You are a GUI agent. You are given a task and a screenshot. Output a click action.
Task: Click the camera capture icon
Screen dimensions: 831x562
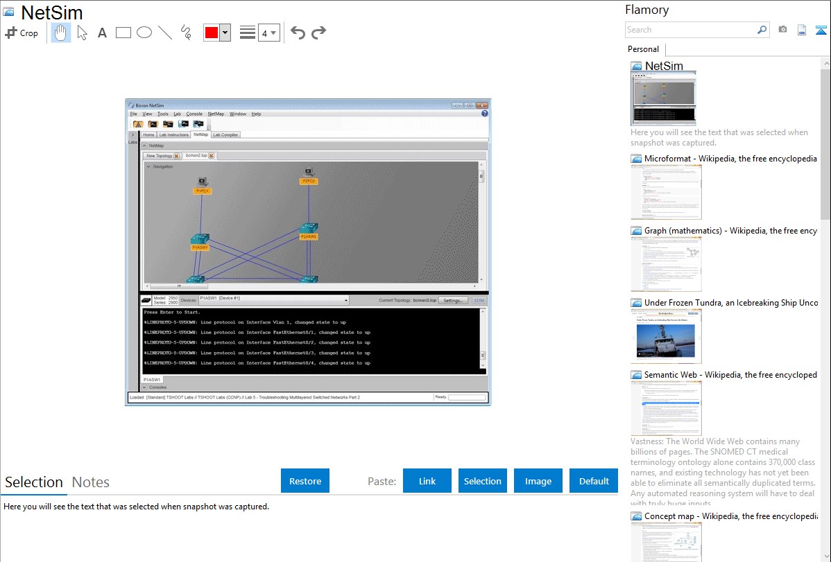click(782, 30)
